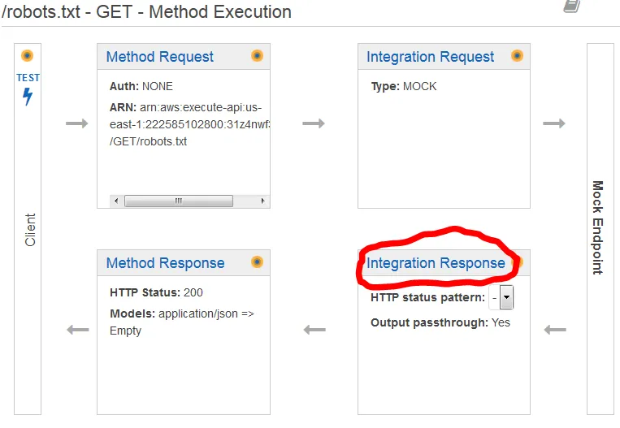
Task: Click the Method Request orange dot icon
Action: pyautogui.click(x=257, y=56)
